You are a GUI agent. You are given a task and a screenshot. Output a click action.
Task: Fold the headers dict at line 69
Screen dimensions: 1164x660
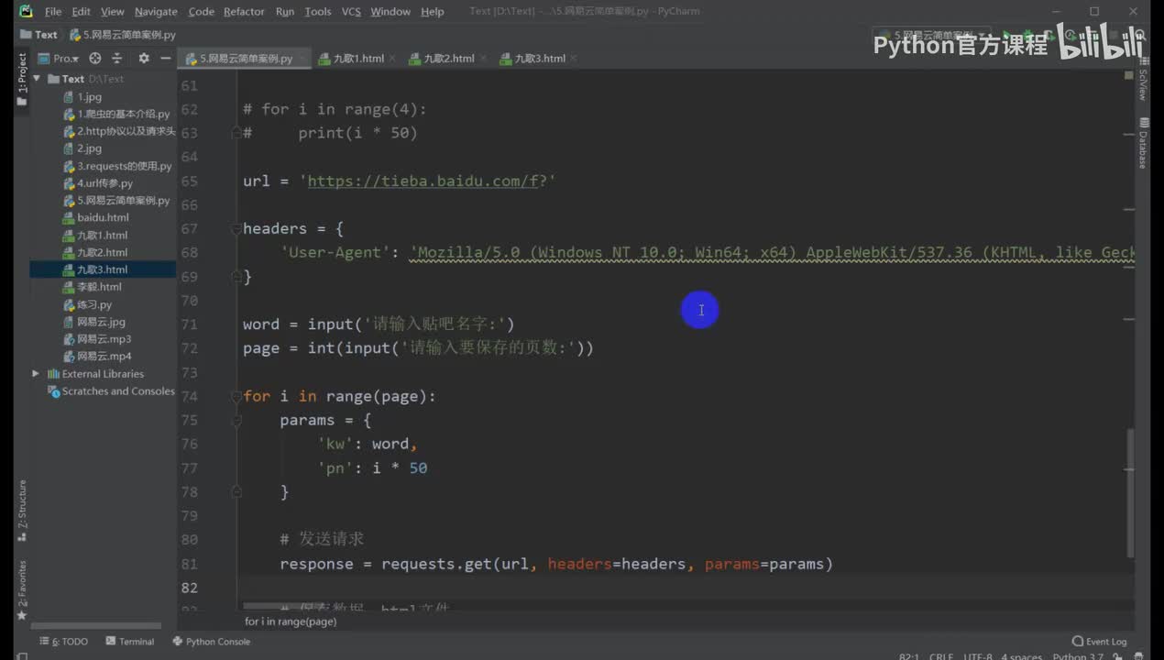[236, 276]
